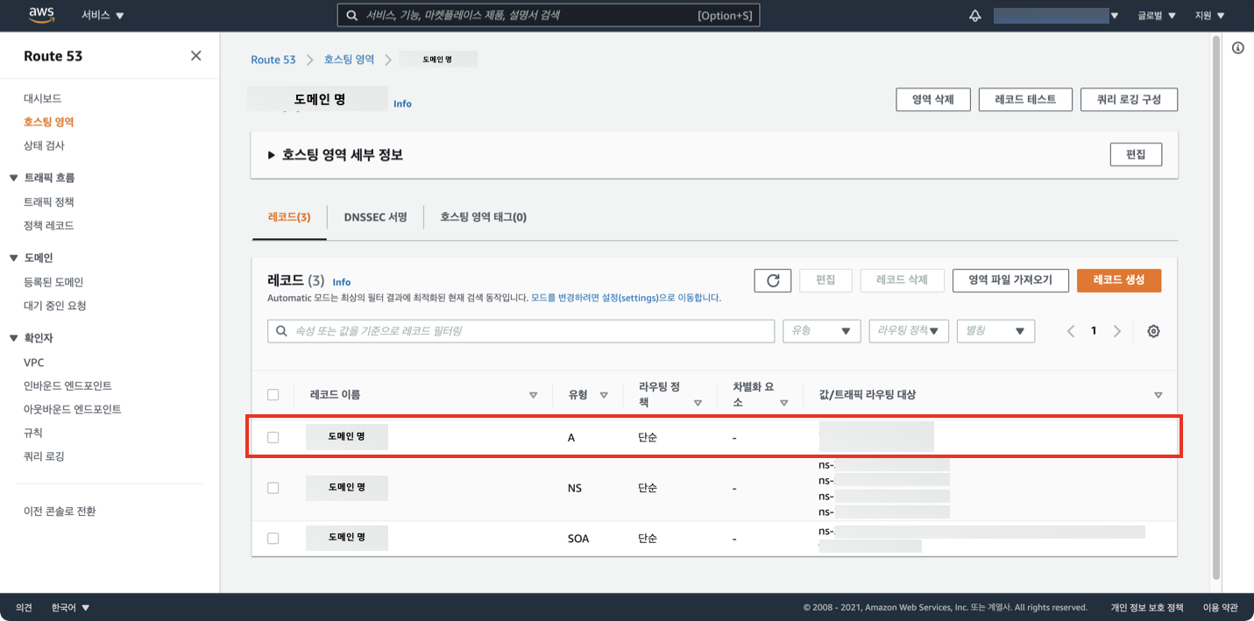Image resolution: width=1254 pixels, height=621 pixels.
Task: Click the 영역 삭제 button
Action: [933, 100]
